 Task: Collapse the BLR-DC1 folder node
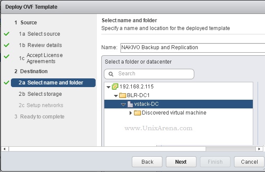tap(116, 96)
